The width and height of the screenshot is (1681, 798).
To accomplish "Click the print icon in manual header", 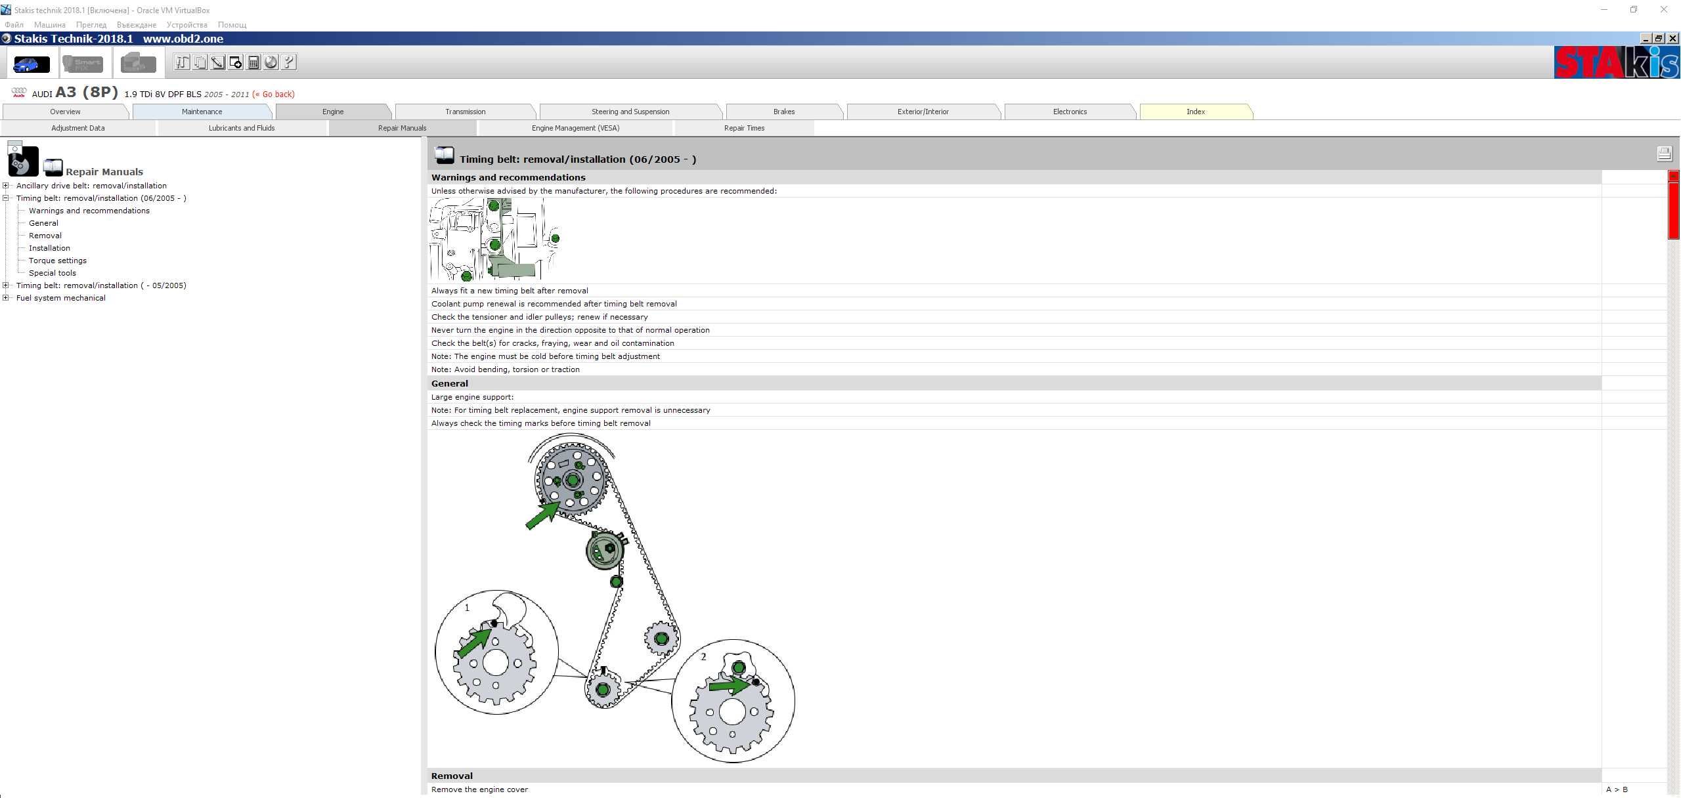I will [x=1663, y=154].
